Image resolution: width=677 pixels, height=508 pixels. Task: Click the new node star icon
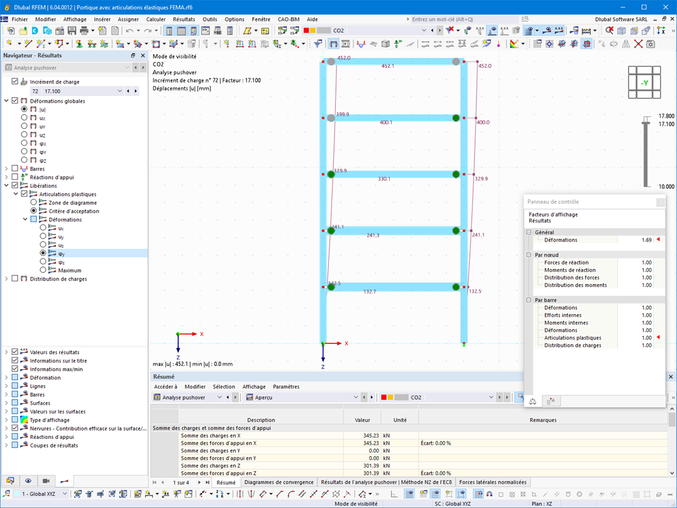[9, 44]
